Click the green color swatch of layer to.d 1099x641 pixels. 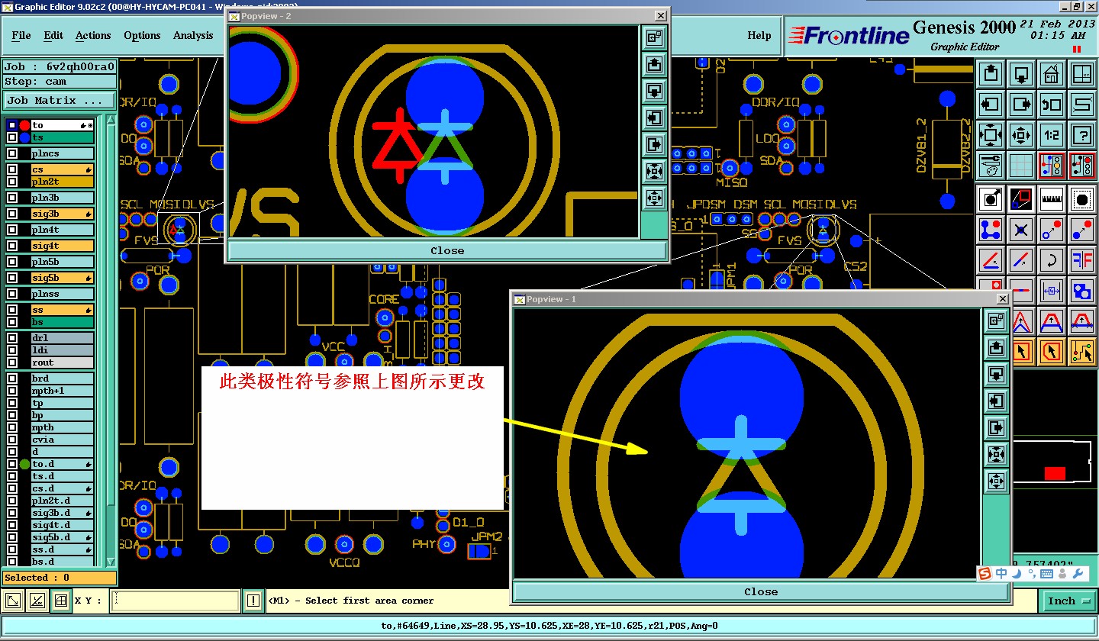point(25,463)
